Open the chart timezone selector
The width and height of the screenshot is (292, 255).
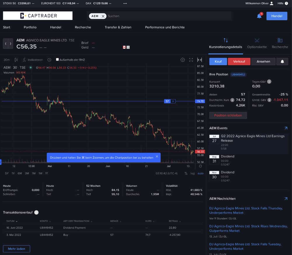click(x=166, y=174)
